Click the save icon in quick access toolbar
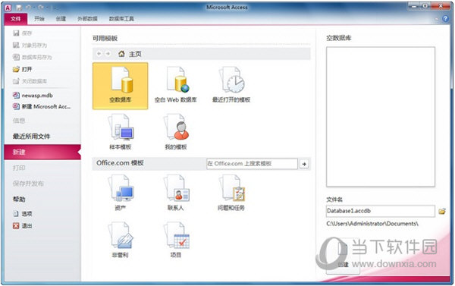Image resolution: width=455 pixels, height=286 pixels. point(19,8)
